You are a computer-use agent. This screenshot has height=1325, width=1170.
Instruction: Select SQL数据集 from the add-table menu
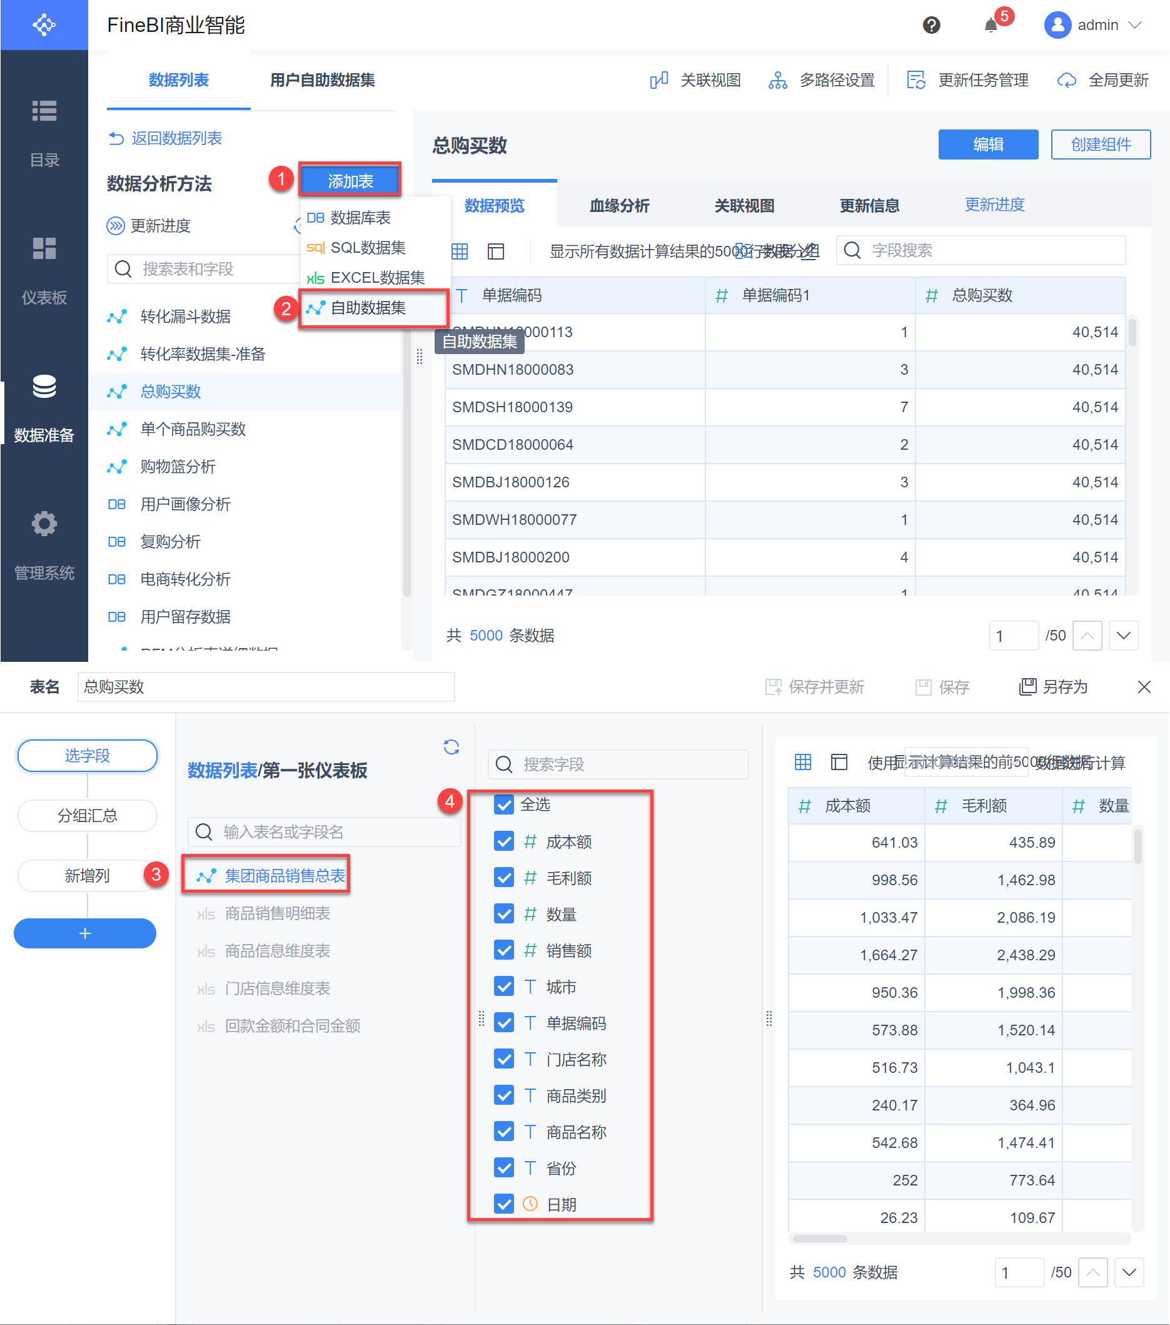376,248
